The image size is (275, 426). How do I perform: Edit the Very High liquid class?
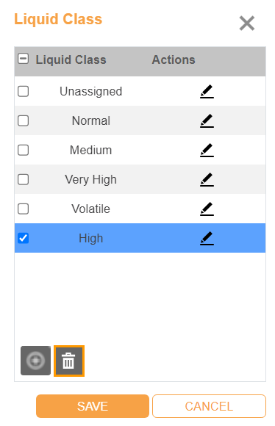coord(207,179)
